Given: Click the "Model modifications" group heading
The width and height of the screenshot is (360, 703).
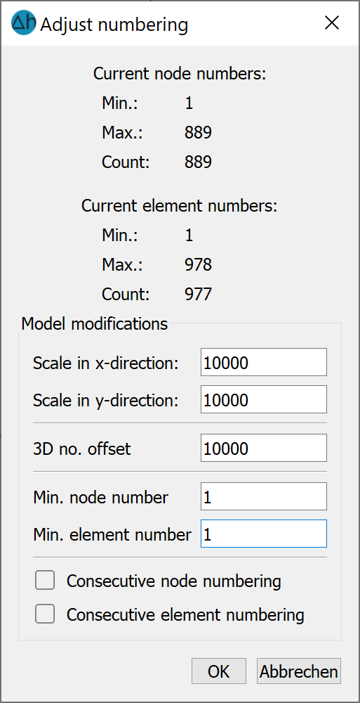Looking at the screenshot, I should coord(95,323).
